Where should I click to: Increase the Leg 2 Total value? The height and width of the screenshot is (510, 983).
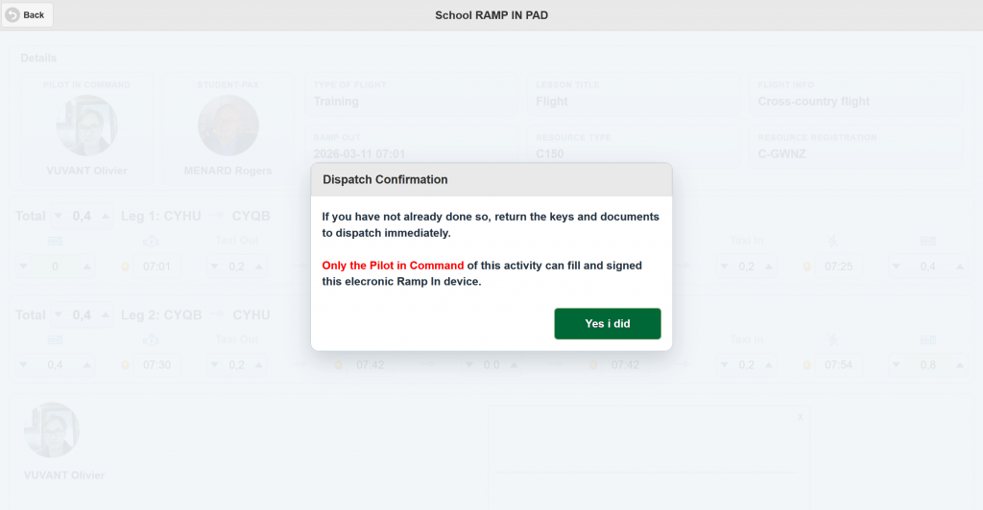pyautogui.click(x=105, y=314)
